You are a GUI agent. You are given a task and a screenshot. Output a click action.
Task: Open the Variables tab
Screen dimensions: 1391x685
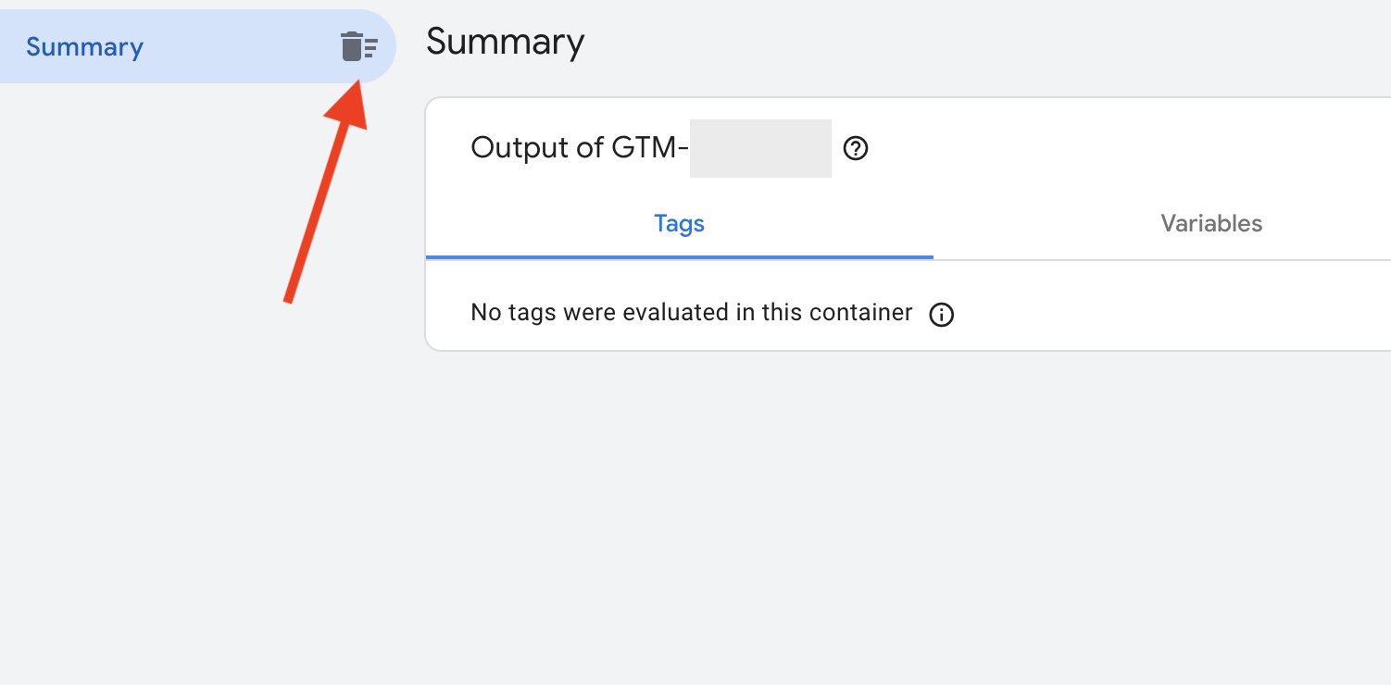(x=1211, y=224)
